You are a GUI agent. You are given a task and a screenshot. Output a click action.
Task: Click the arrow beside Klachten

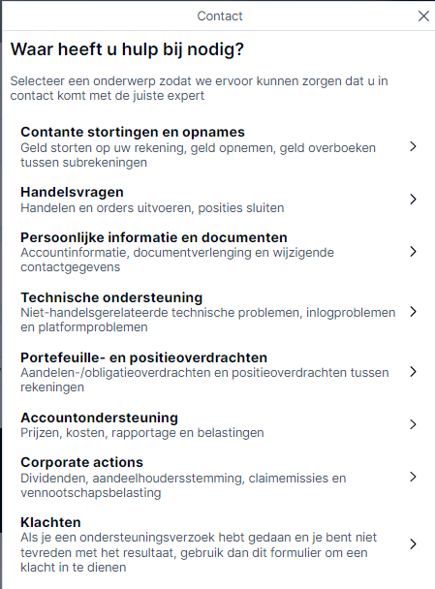pos(413,543)
